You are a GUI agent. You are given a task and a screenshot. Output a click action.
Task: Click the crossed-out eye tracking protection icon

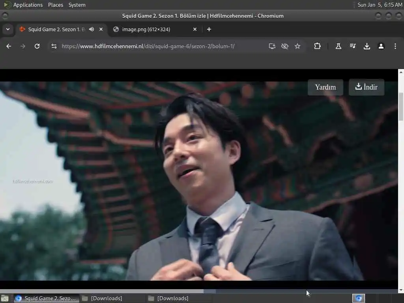point(285,46)
